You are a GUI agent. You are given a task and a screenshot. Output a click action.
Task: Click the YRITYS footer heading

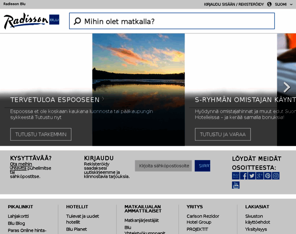tap(195, 207)
